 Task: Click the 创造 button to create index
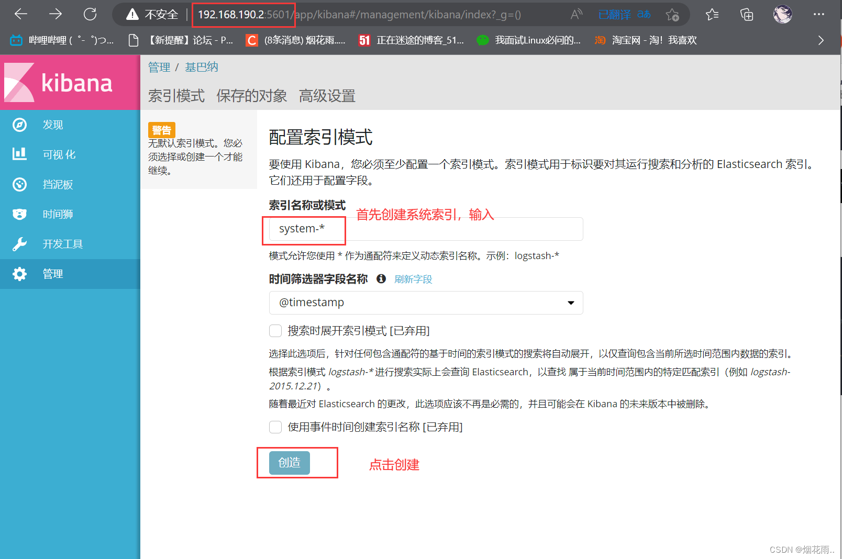pos(289,463)
